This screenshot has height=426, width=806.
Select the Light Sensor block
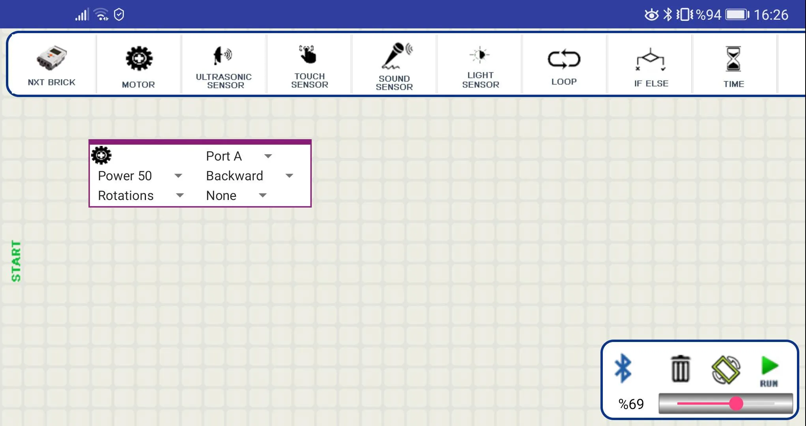click(x=480, y=64)
